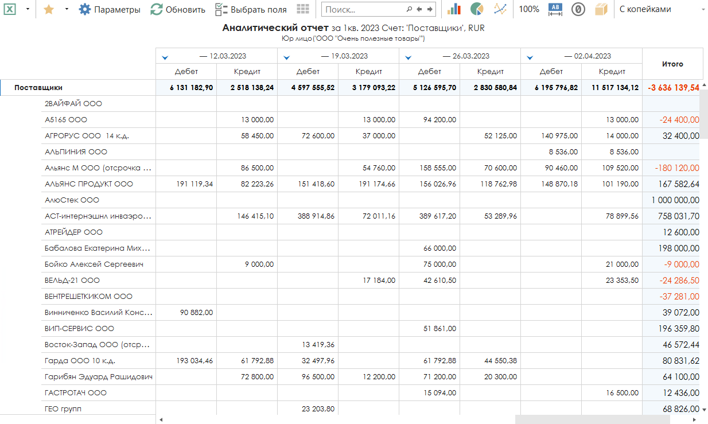Open the Параметры settings
Image resolution: width=708 pixels, height=424 pixels.
coord(110,9)
